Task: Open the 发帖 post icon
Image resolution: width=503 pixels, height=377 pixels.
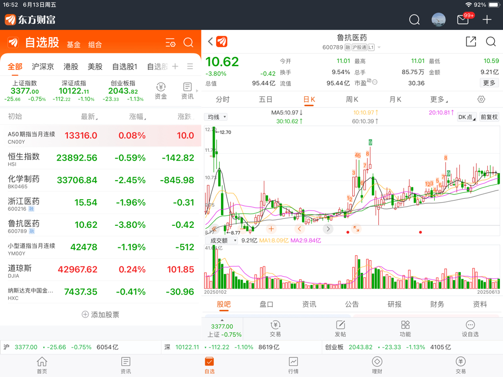Action: pos(340,328)
